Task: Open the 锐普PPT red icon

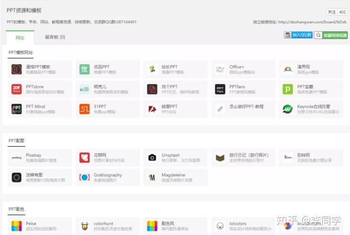Action: (153, 109)
